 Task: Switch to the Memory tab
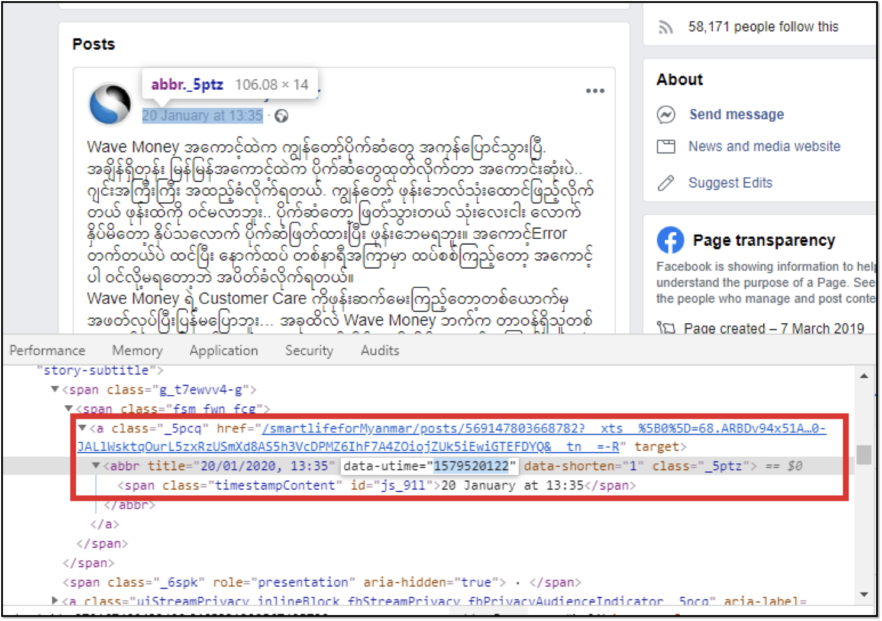[137, 351]
